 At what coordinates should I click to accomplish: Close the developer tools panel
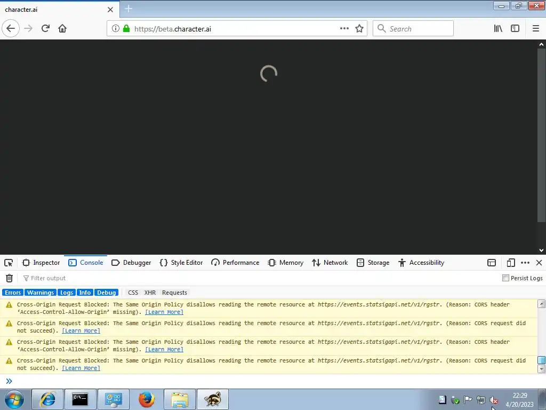tap(539, 263)
